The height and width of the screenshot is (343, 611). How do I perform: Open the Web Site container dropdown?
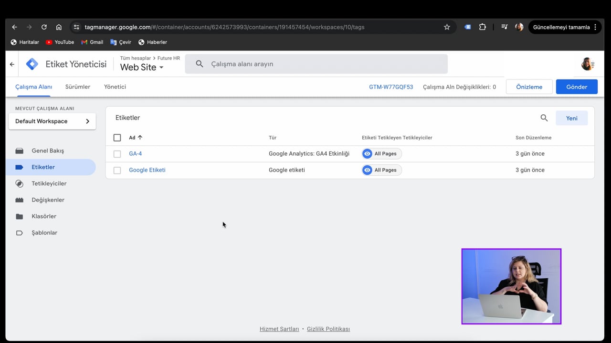click(x=142, y=68)
